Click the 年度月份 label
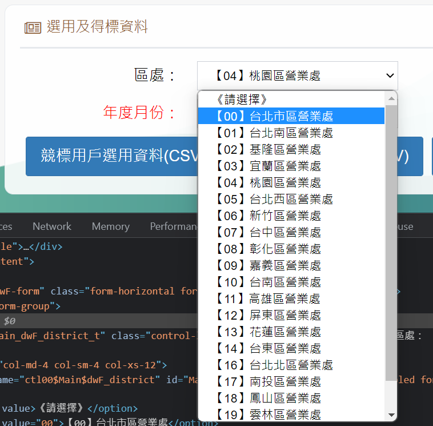433x426 pixels. click(x=139, y=112)
